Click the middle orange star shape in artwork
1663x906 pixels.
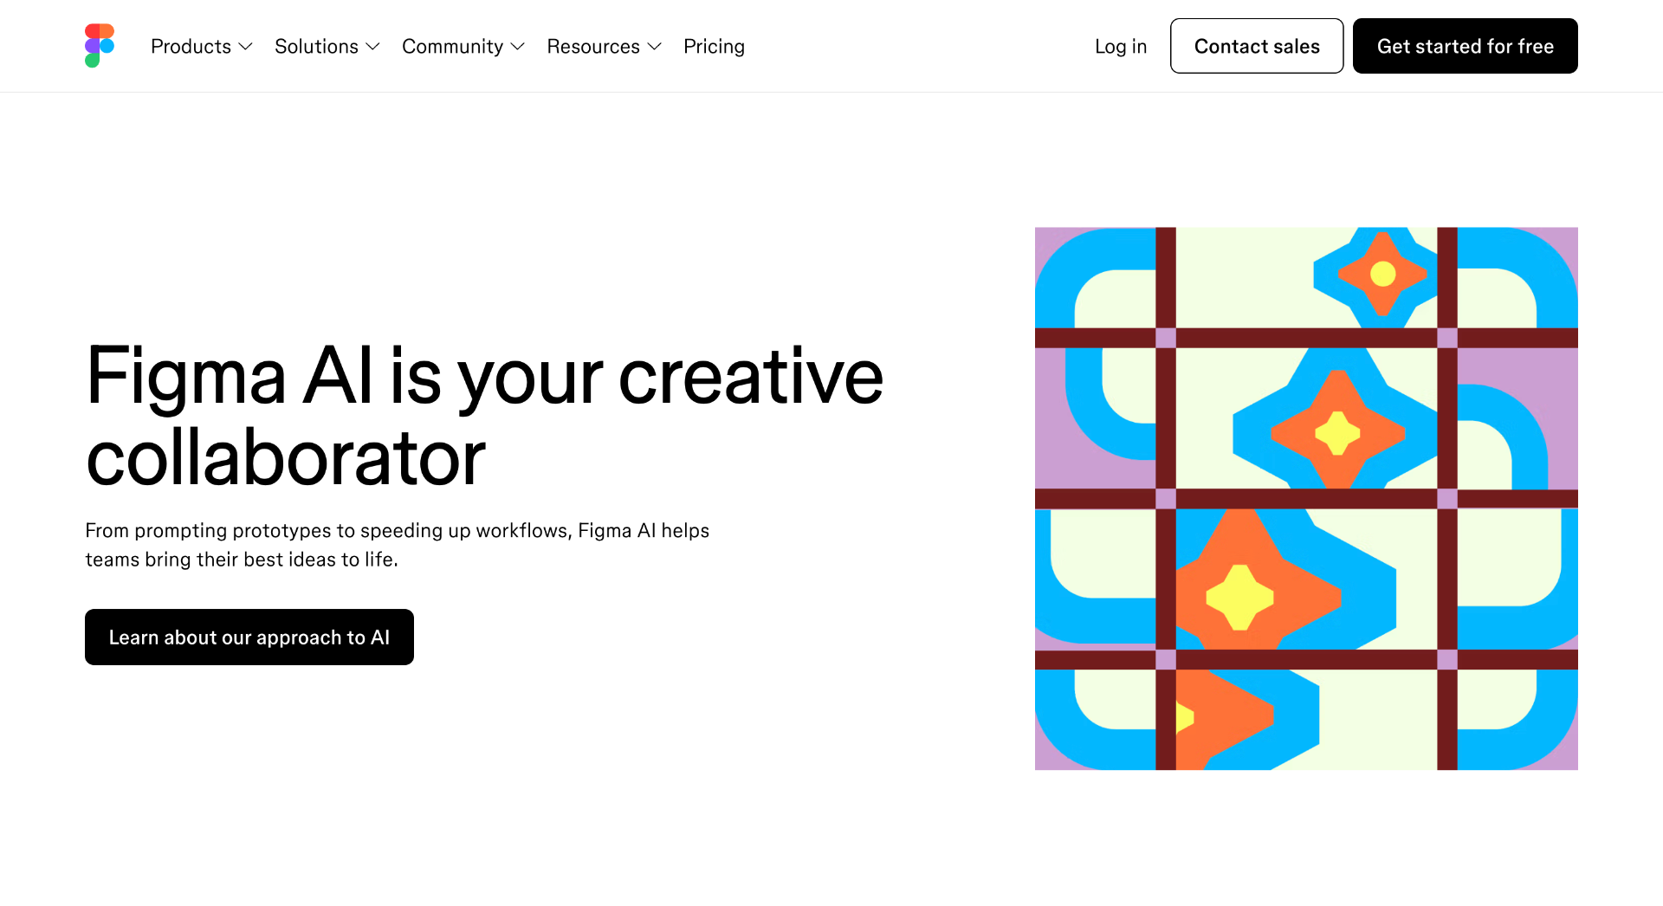[1338, 431]
